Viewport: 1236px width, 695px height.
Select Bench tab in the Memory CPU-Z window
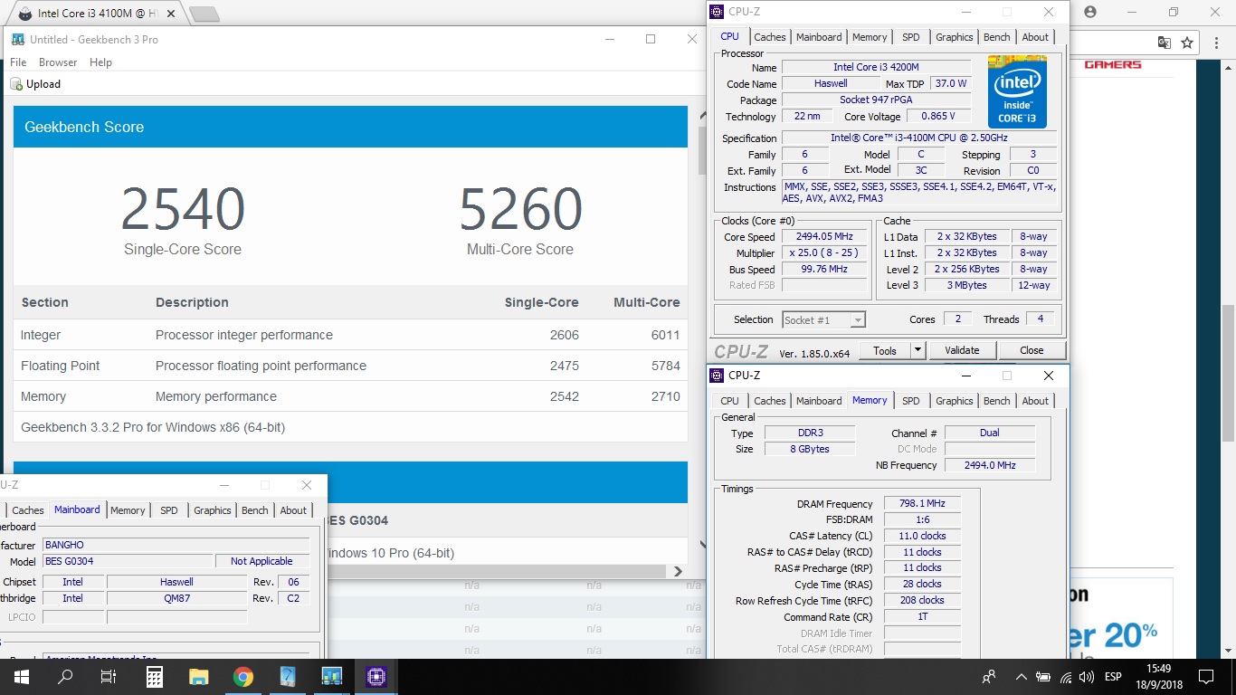pos(996,401)
